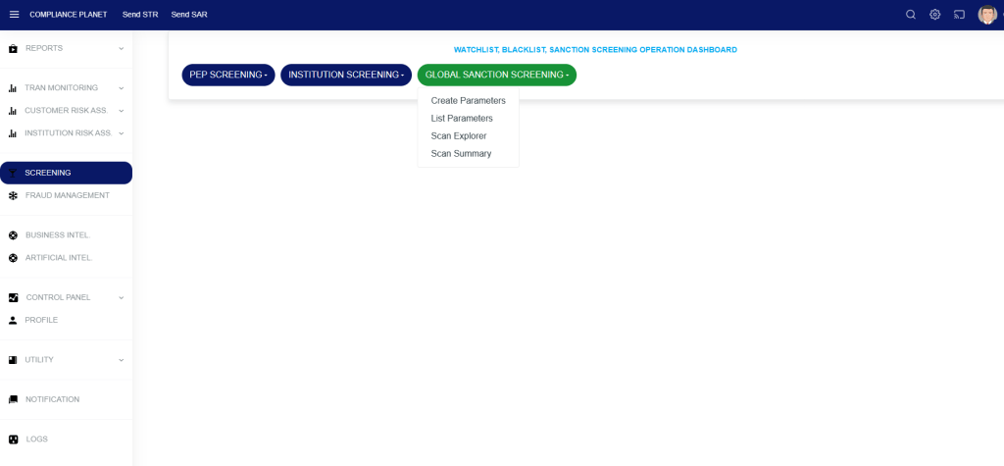The width and height of the screenshot is (1004, 466).
Task: Open the Institution Screening dropdown
Action: coord(346,75)
